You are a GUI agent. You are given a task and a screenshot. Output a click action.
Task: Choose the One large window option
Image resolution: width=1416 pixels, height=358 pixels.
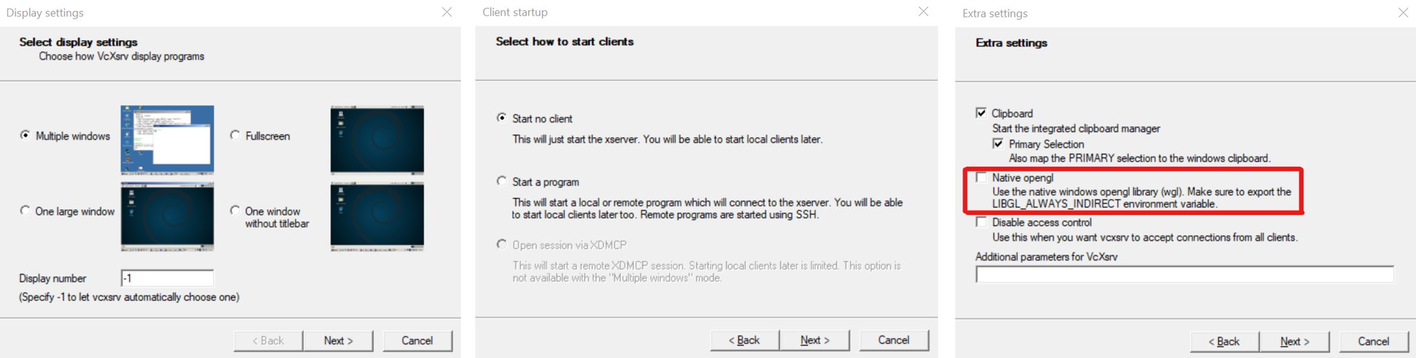pos(26,210)
